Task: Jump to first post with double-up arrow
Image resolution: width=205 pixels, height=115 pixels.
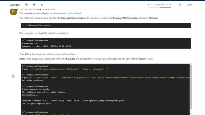Action: (x=149, y=5)
